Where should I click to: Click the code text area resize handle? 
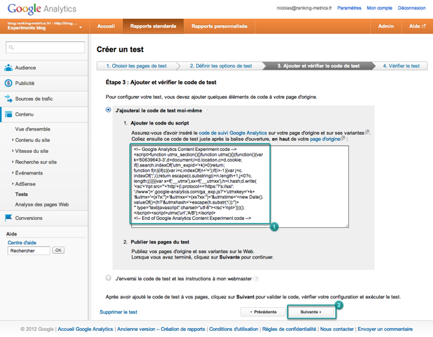(x=346, y=225)
